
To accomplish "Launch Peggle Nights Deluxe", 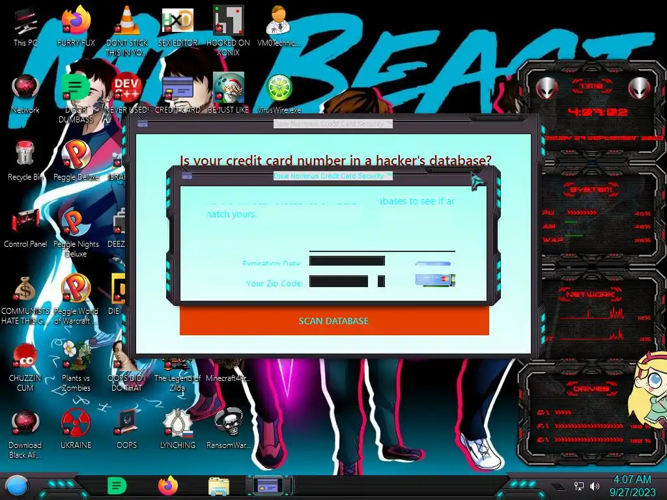I will pyautogui.click(x=76, y=232).
